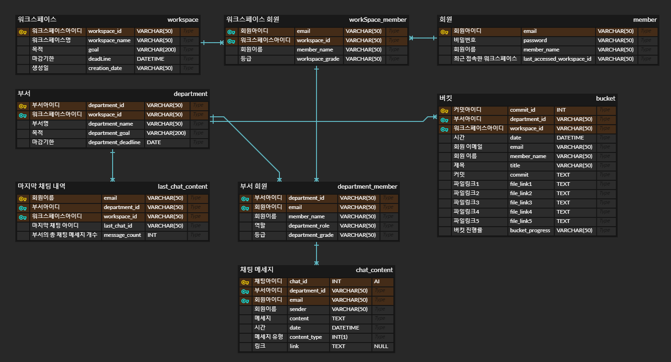Screen dimensions: 671x362
Task: Click the '메세지 유형' label cell
Action: pyautogui.click(x=270, y=337)
